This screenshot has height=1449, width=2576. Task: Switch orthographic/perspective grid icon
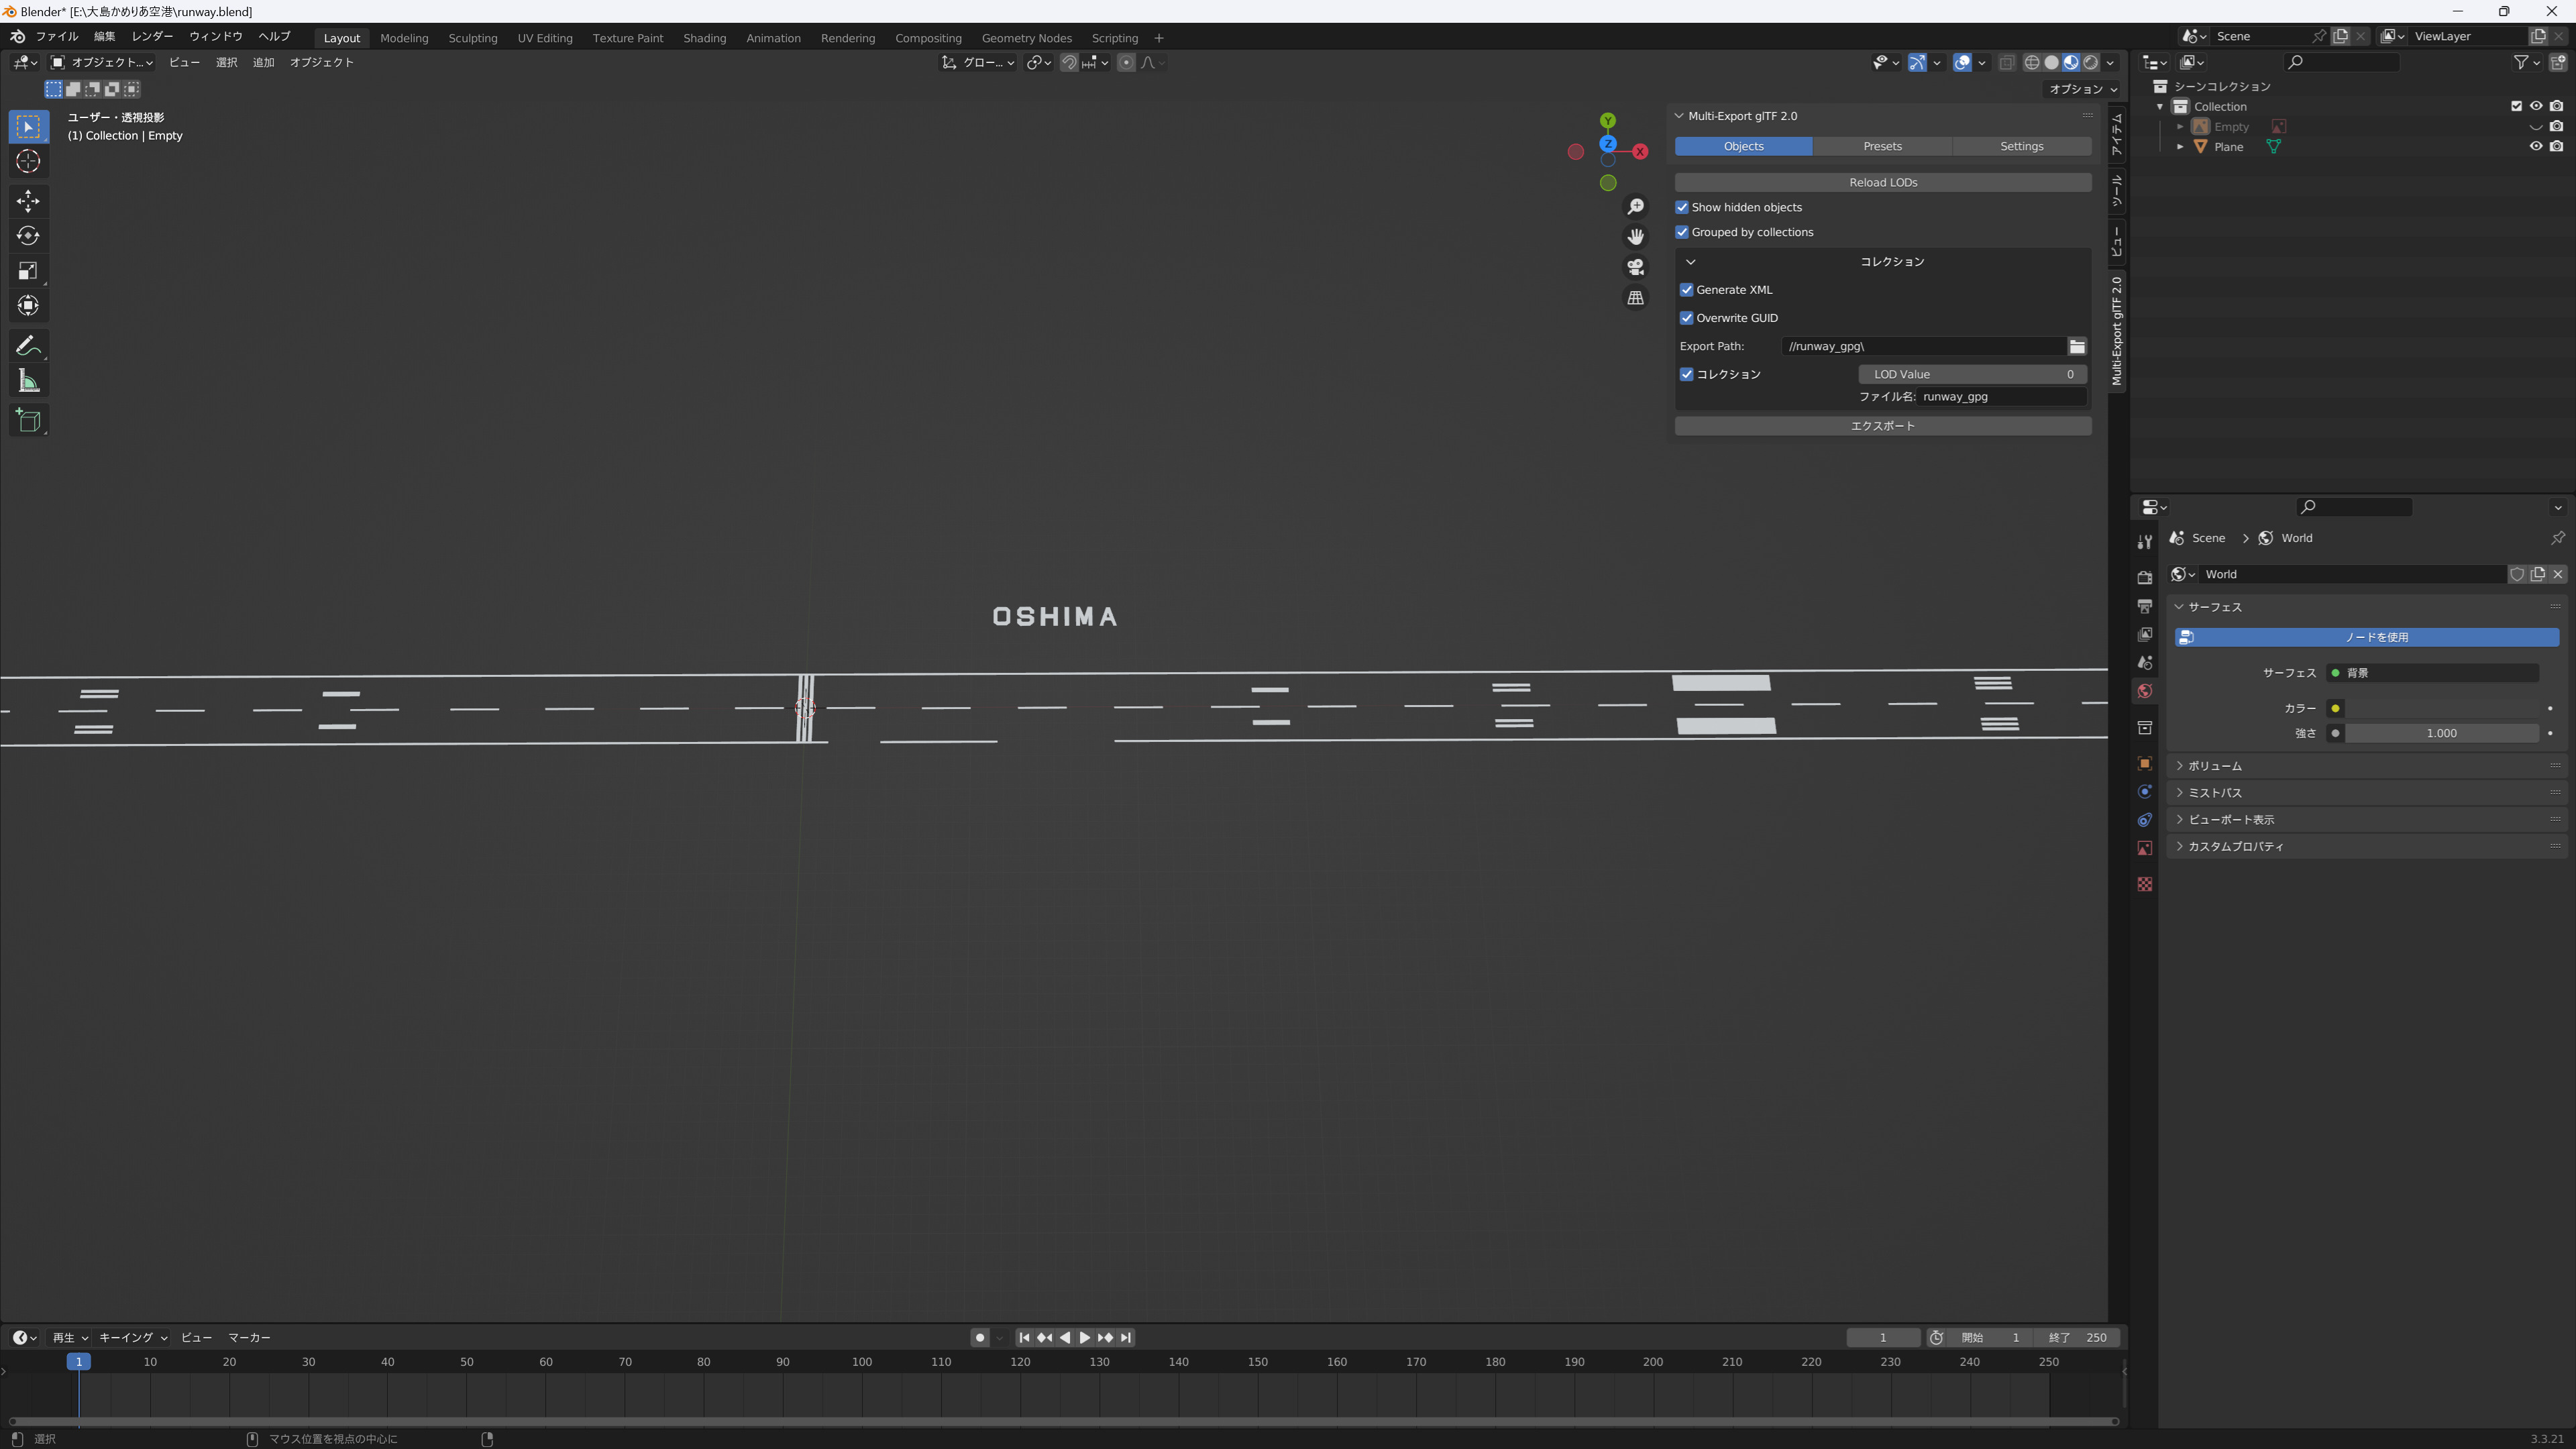click(x=1636, y=298)
